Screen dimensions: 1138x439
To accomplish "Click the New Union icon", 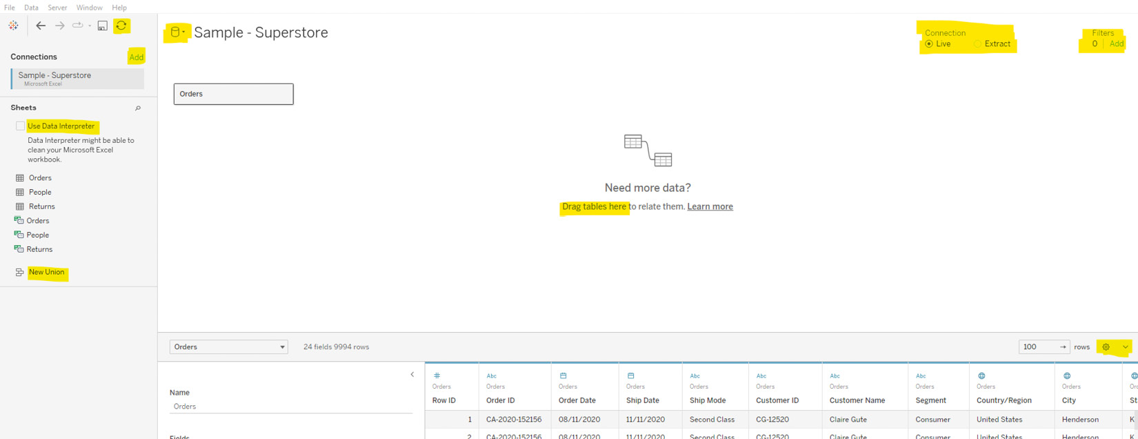I will [19, 273].
